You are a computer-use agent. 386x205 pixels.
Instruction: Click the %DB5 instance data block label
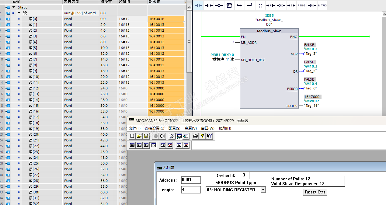coord(269,16)
